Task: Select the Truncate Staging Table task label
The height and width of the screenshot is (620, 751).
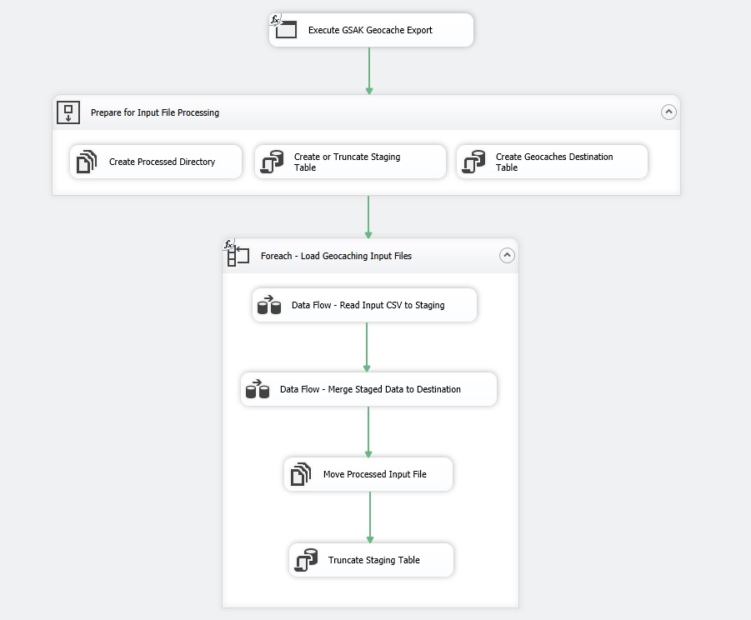Action: tap(373, 560)
